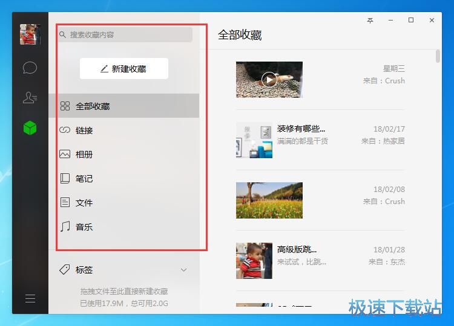Open the Chats speech bubble icon
Screen dimensions: 454x326
pos(30,67)
